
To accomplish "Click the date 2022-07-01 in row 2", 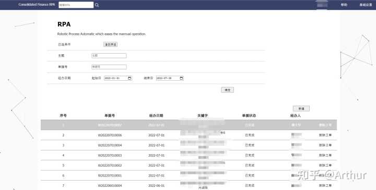I will (156, 135).
